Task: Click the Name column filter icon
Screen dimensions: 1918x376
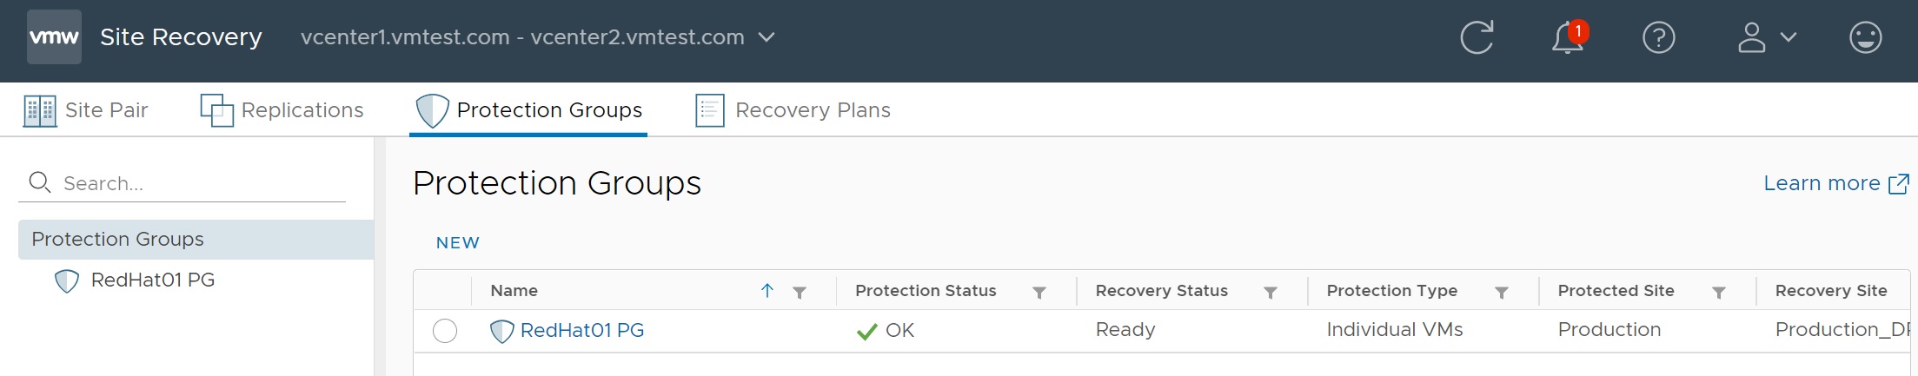Action: click(800, 292)
